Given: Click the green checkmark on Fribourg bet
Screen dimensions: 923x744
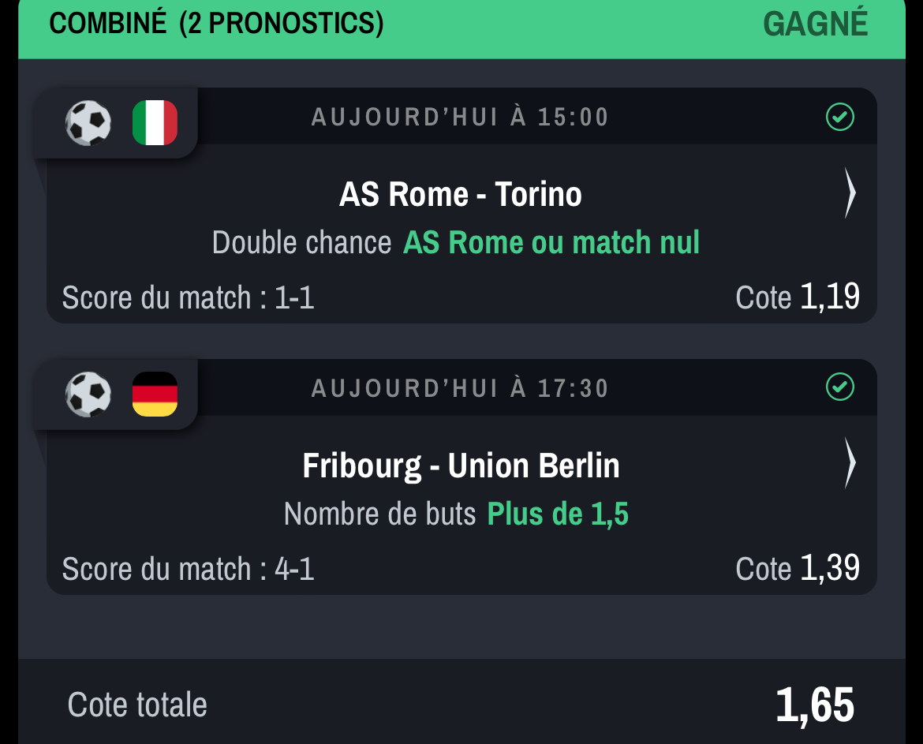Looking at the screenshot, I should [840, 387].
